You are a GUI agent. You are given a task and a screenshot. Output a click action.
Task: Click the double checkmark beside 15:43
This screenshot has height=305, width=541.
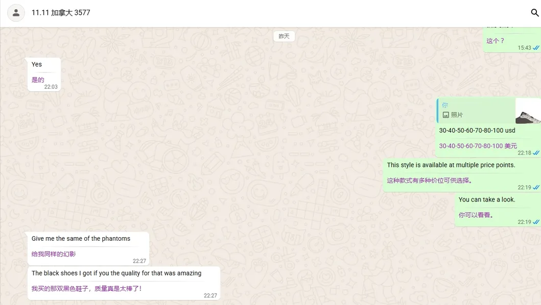click(x=535, y=47)
